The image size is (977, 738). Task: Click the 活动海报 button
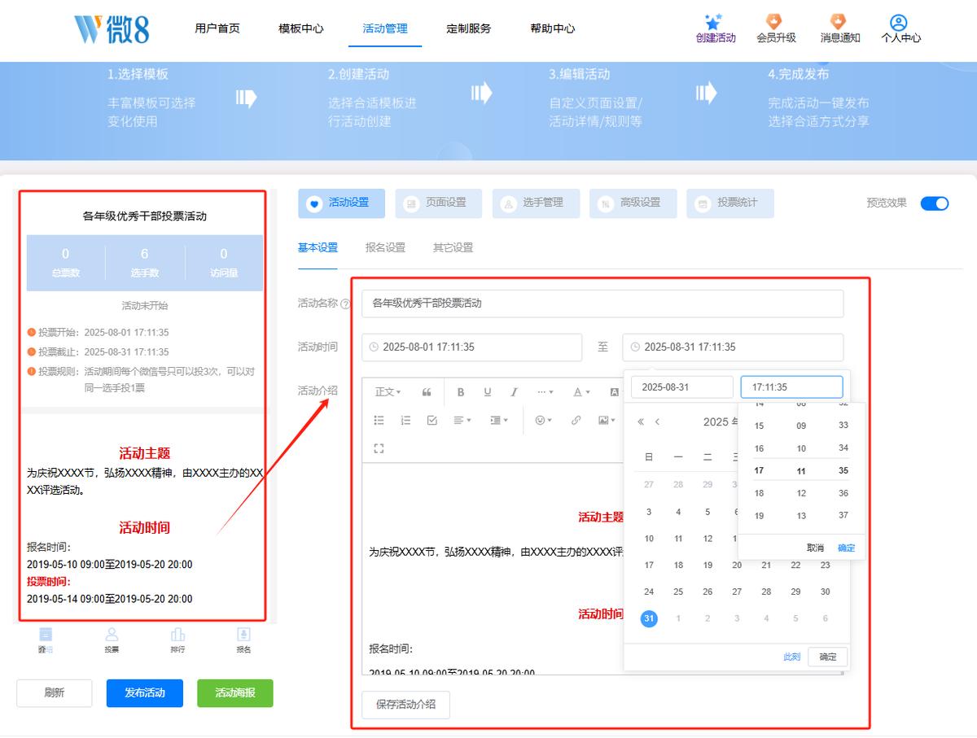(235, 693)
